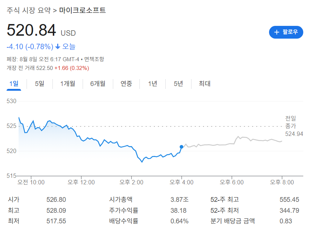Open the 주식 시장 요약 breadcrumb link
Viewport: 312px width, 231px height.
click(29, 10)
